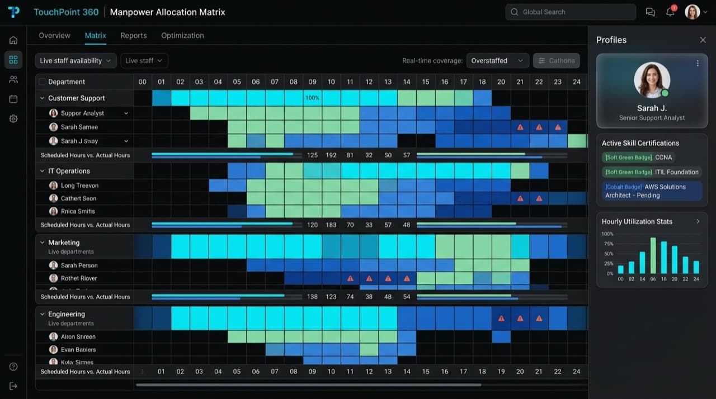
Task: Click the help question mark icon
Action: [13, 367]
